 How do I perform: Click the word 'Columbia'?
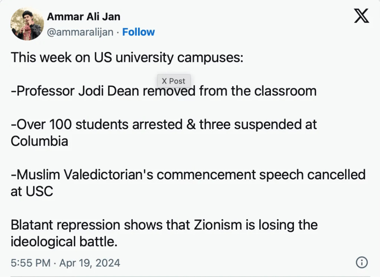(x=39, y=141)
